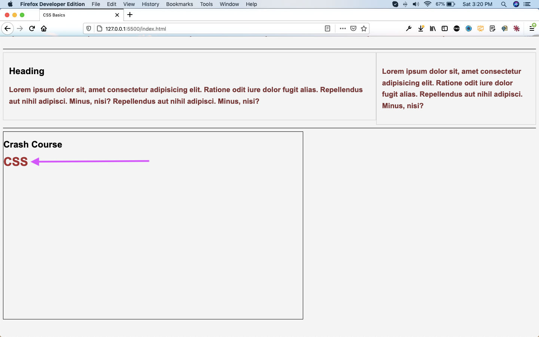
Task: Click the battery 67% indicator
Action: tap(445, 4)
